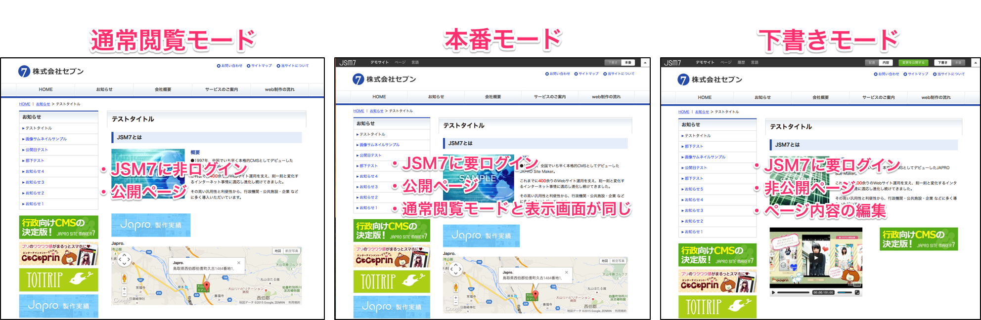Viewport: 981px width, 320px height.
Task: Switch to 配置 in the 下書きモード toolbar
Action: tap(872, 63)
